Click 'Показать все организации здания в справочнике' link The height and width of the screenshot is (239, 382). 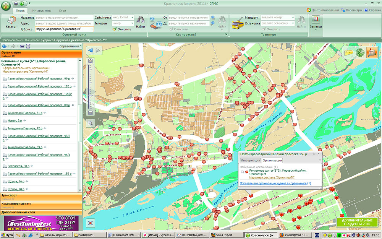coord(273,184)
